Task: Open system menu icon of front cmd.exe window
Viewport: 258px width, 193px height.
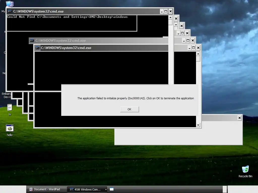Action: pyautogui.click(x=38, y=48)
